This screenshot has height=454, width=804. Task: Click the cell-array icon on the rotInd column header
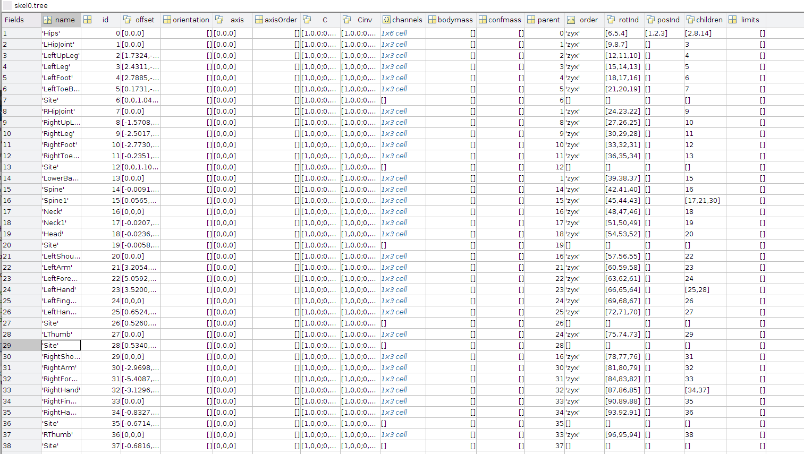coord(610,20)
